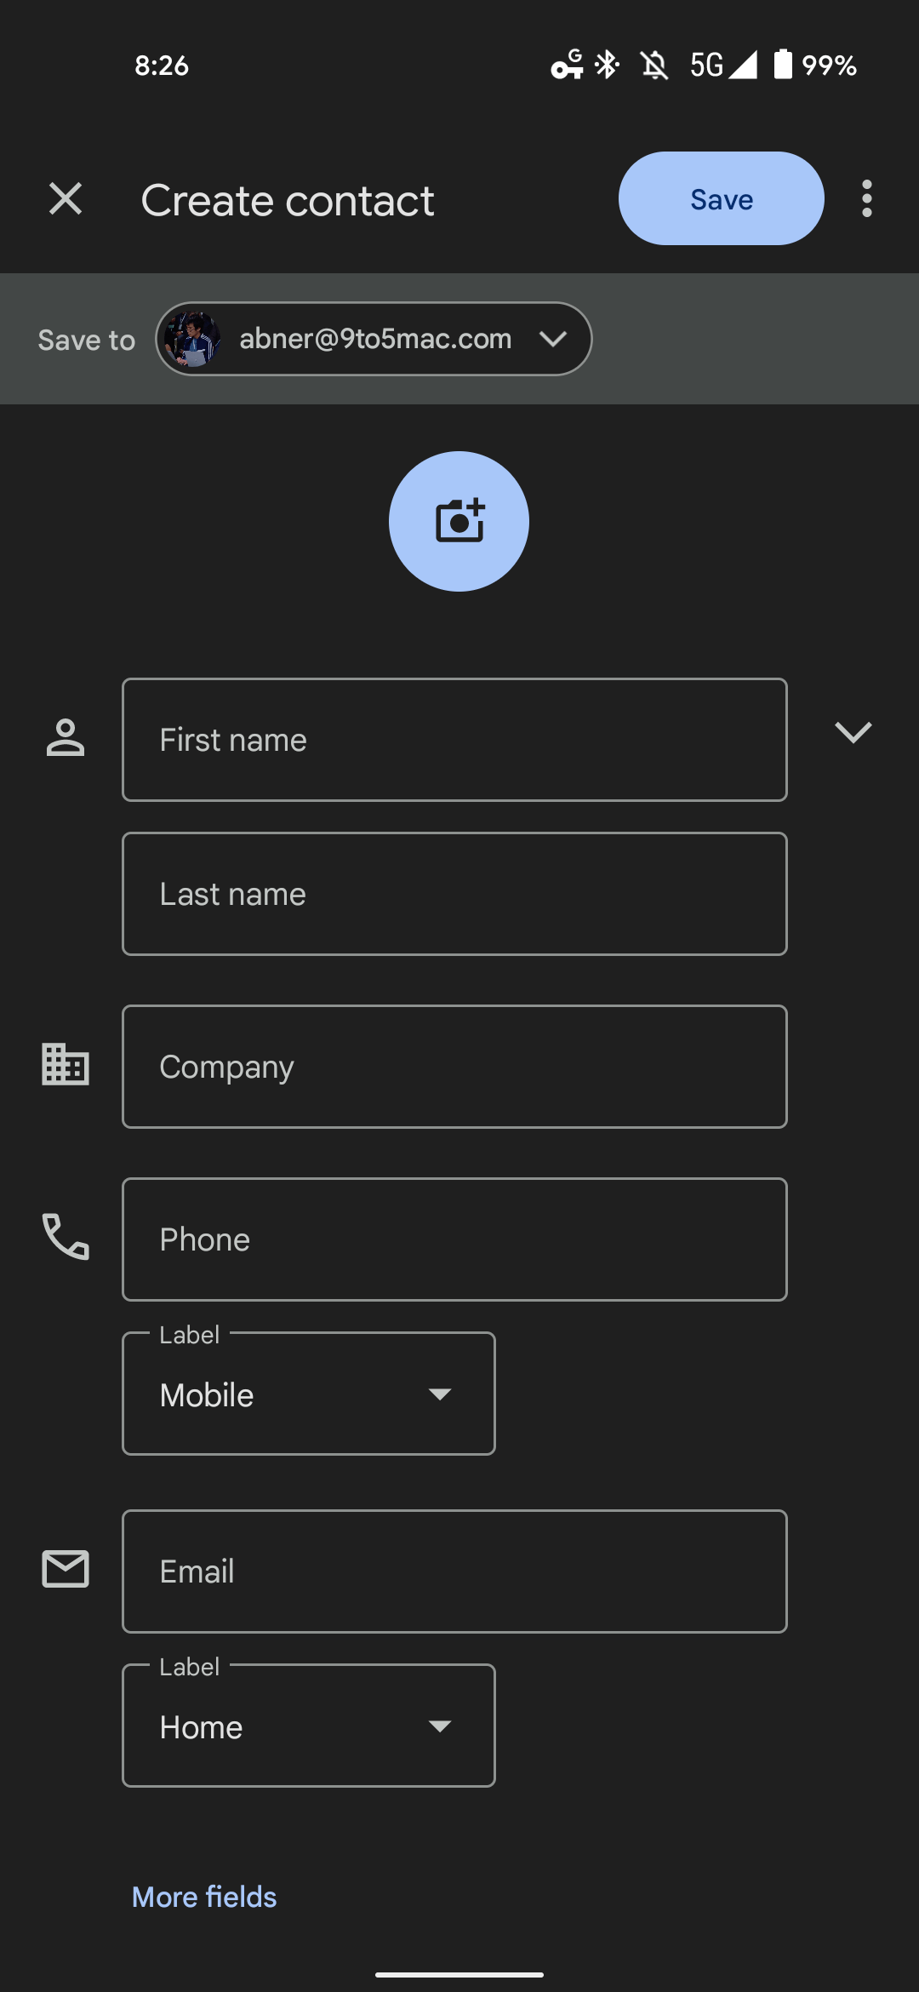Click the person icon beside First name
919x1992 pixels.
66,737
